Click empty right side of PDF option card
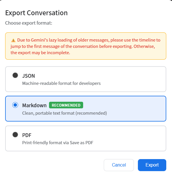The height and width of the screenshot is (176, 172). 138,138
